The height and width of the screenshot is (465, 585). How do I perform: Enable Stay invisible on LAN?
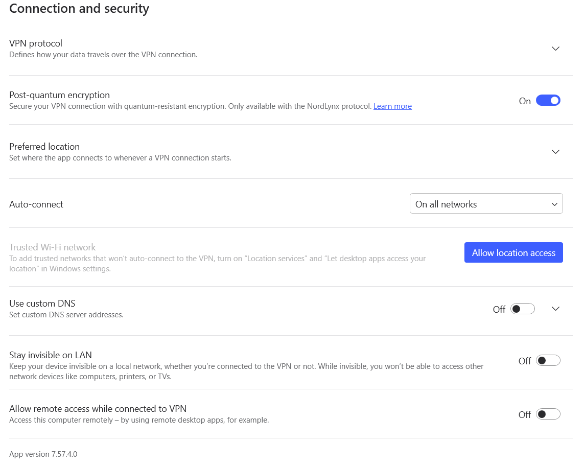548,360
